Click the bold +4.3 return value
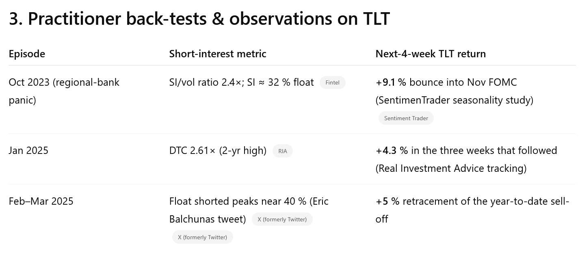The height and width of the screenshot is (264, 580). [386, 151]
